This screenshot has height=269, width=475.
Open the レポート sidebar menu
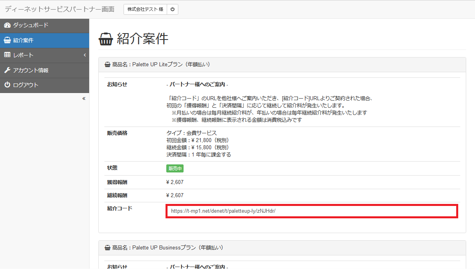point(44,55)
